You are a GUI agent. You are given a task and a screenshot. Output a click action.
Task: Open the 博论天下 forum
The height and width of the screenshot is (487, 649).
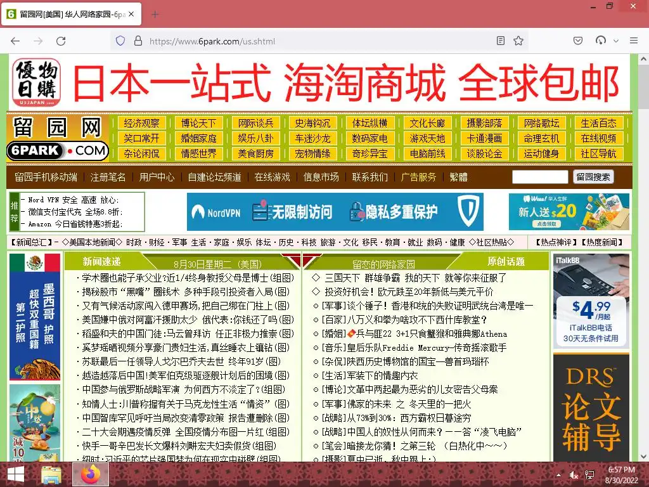click(198, 123)
